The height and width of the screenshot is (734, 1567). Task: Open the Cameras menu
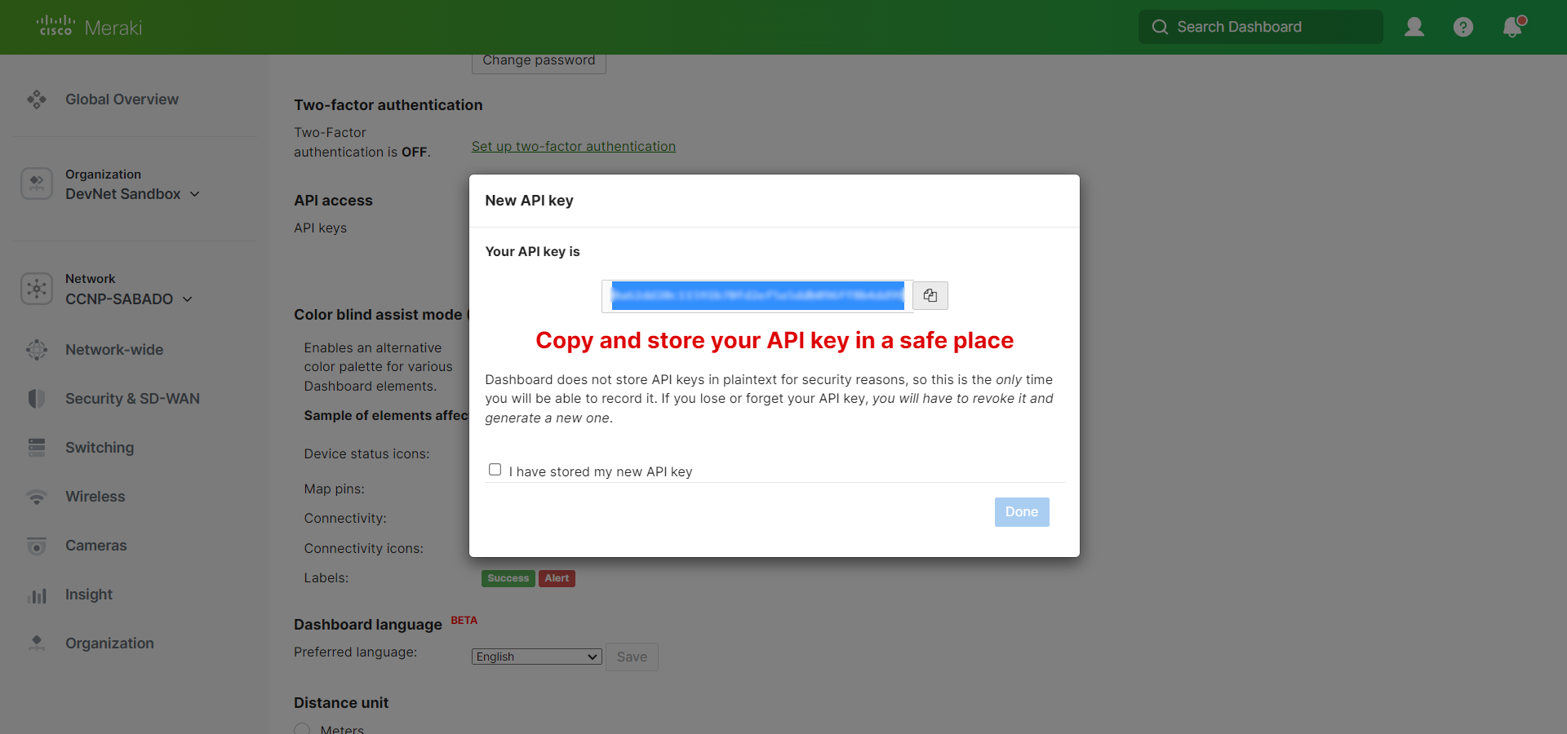(x=96, y=546)
